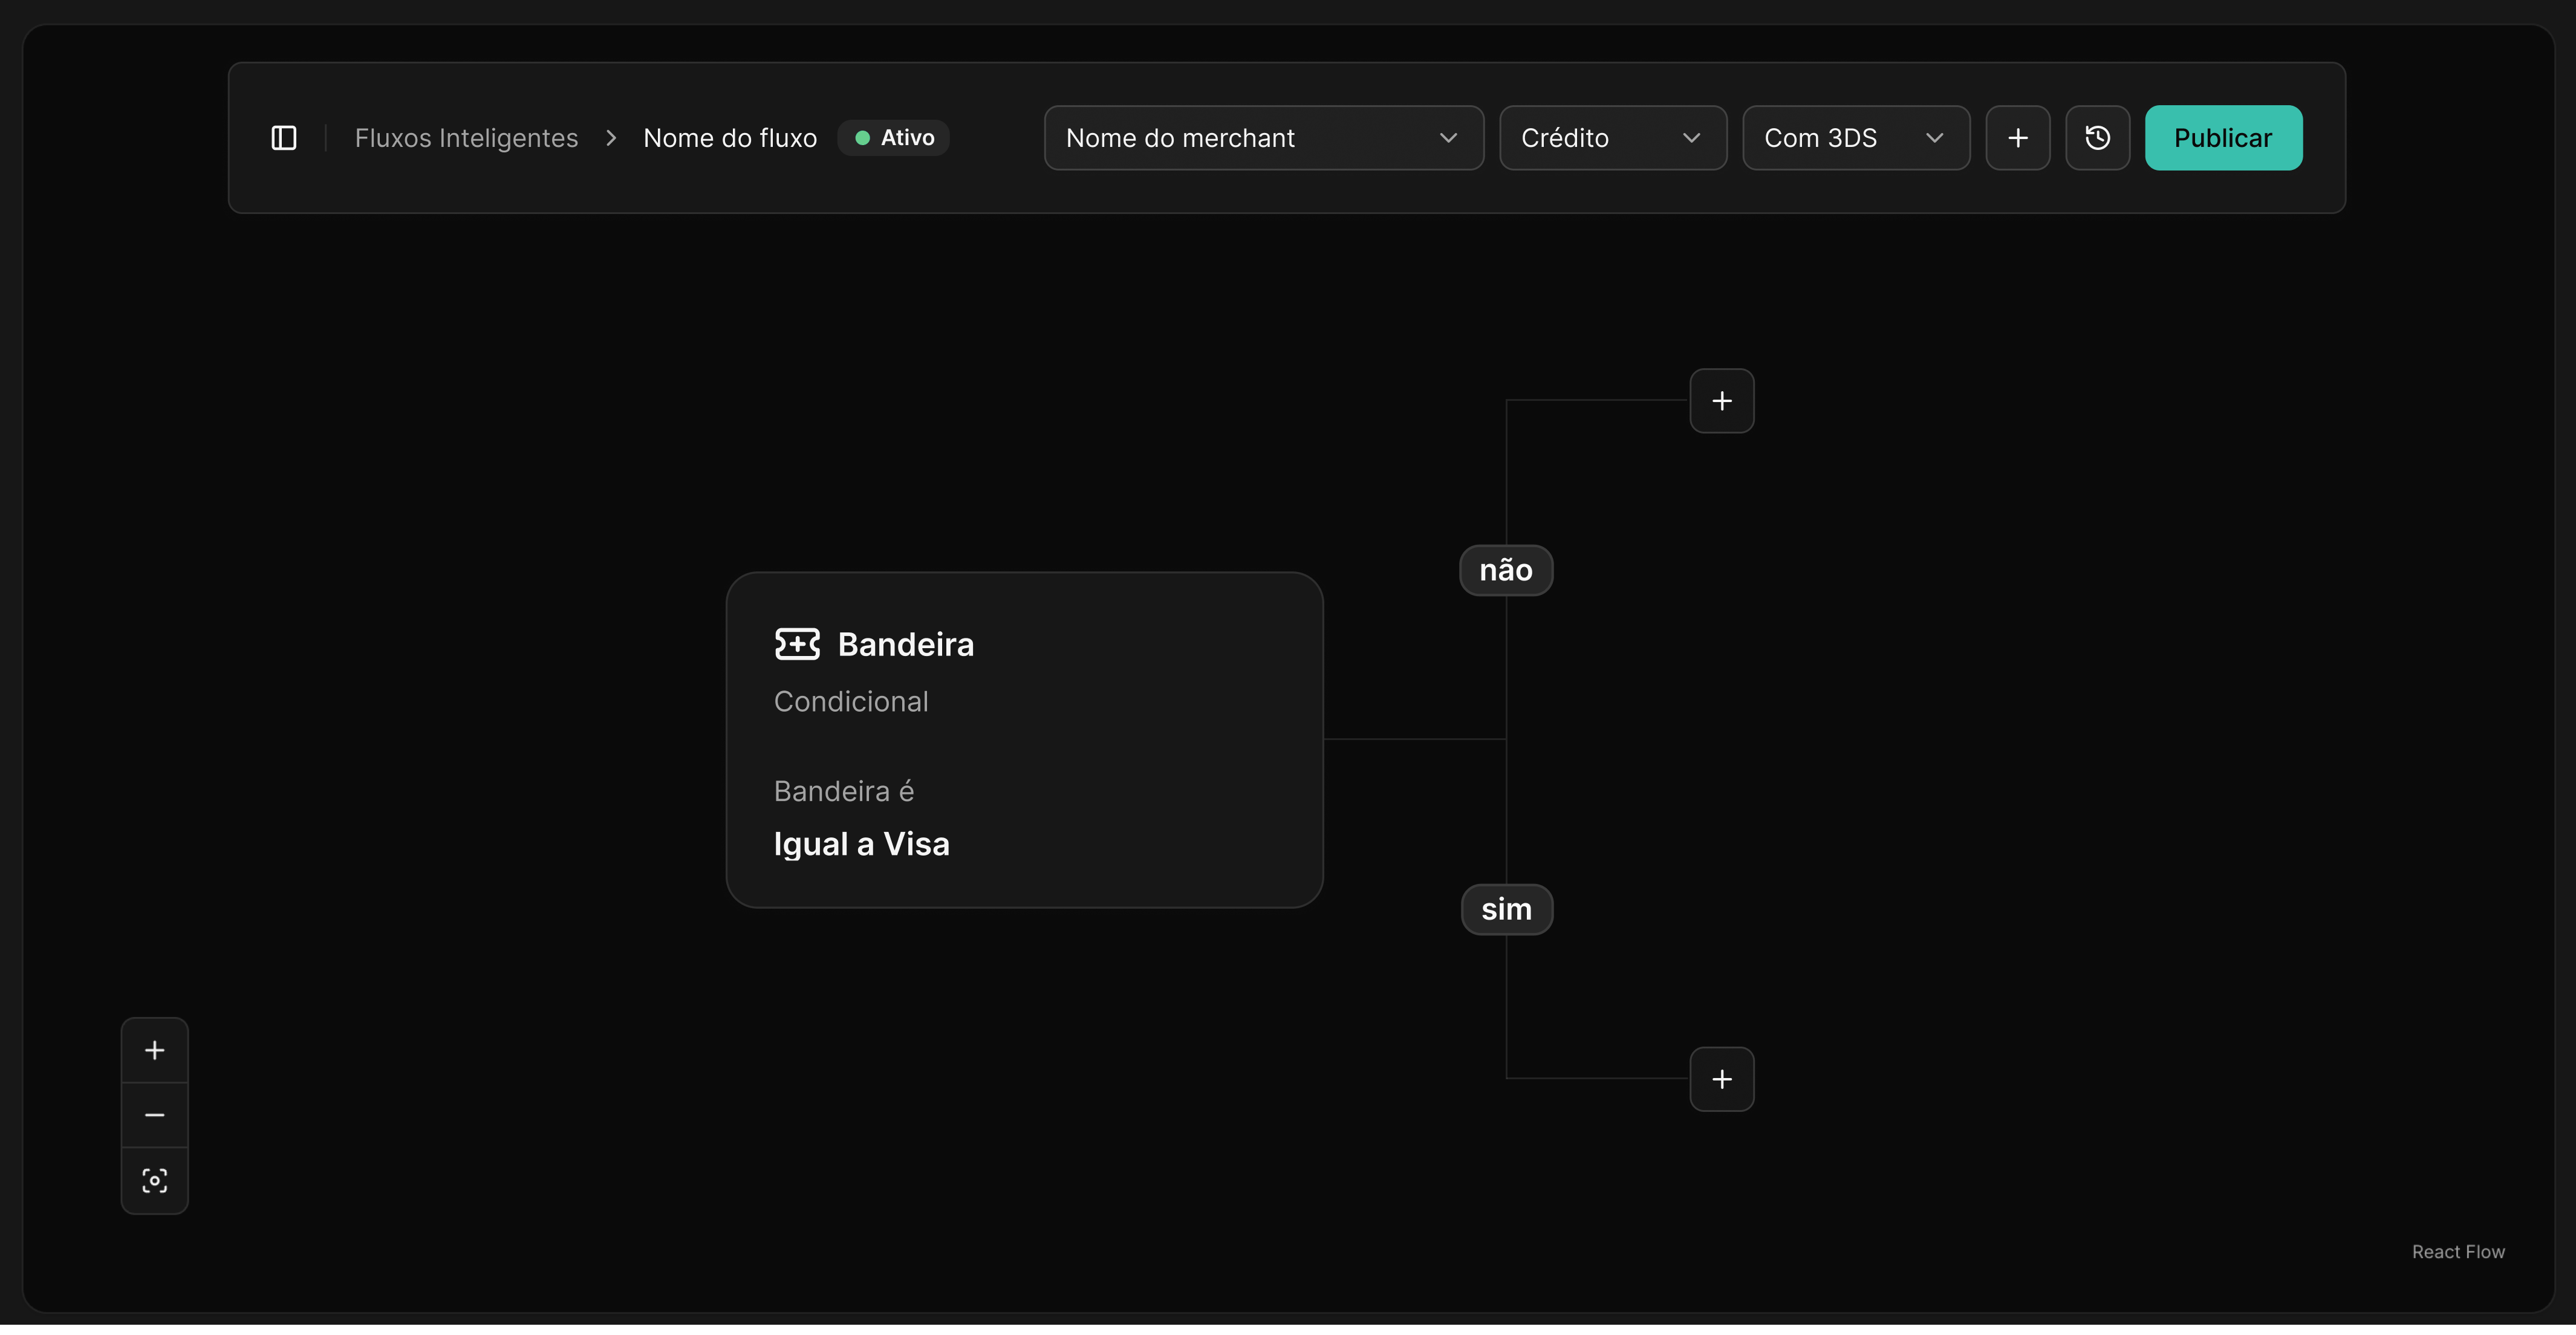Open the Nome do merchant dropdown
This screenshot has width=2576, height=1335.
(x=1263, y=138)
